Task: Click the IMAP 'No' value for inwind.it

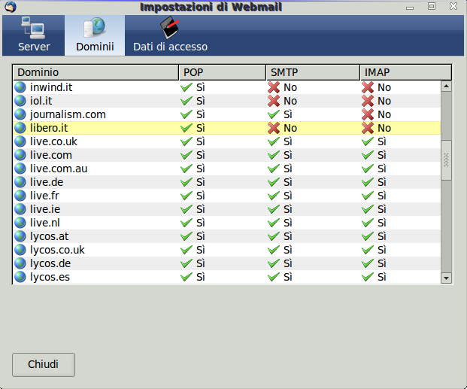Action: coord(384,87)
